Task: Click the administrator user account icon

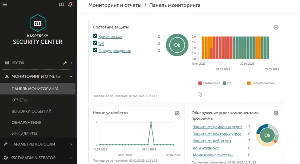Action: click(6, 158)
